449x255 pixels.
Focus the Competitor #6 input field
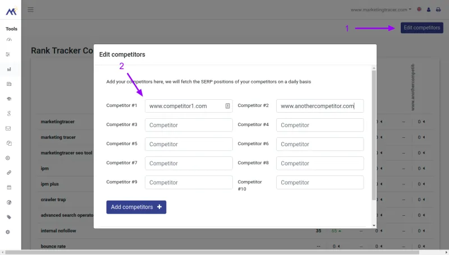[x=320, y=144]
